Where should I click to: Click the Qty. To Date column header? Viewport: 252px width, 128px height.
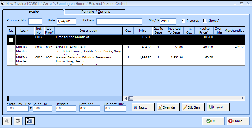(158, 31)
